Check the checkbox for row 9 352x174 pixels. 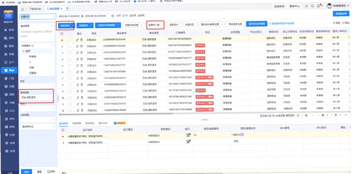pos(70,91)
